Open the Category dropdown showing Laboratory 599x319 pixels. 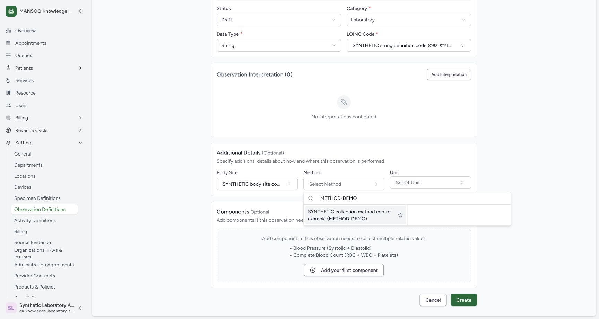409,20
